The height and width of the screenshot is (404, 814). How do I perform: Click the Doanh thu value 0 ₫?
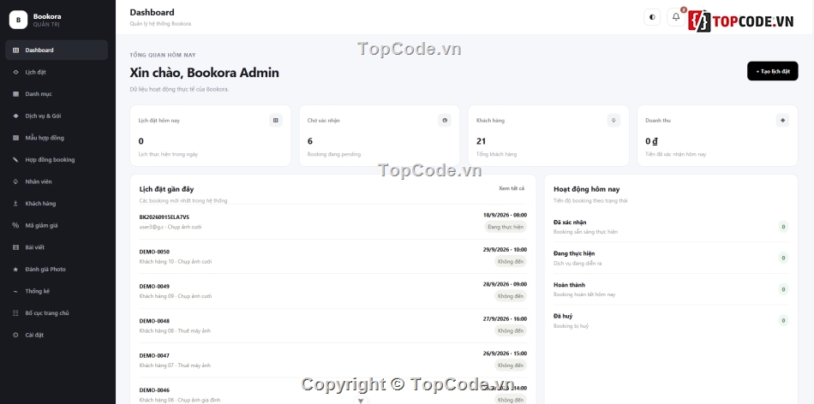[x=651, y=141]
